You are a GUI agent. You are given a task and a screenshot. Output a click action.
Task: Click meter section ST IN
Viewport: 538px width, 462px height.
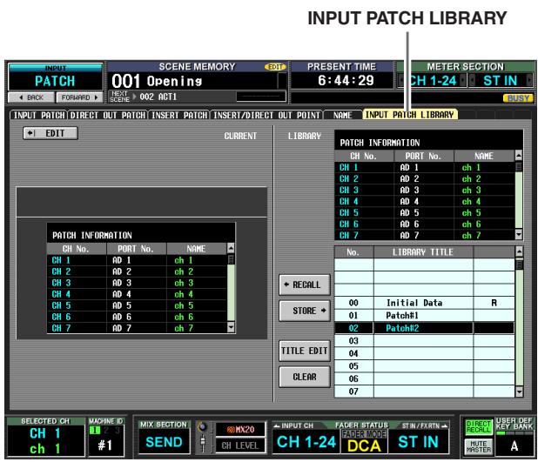click(500, 81)
